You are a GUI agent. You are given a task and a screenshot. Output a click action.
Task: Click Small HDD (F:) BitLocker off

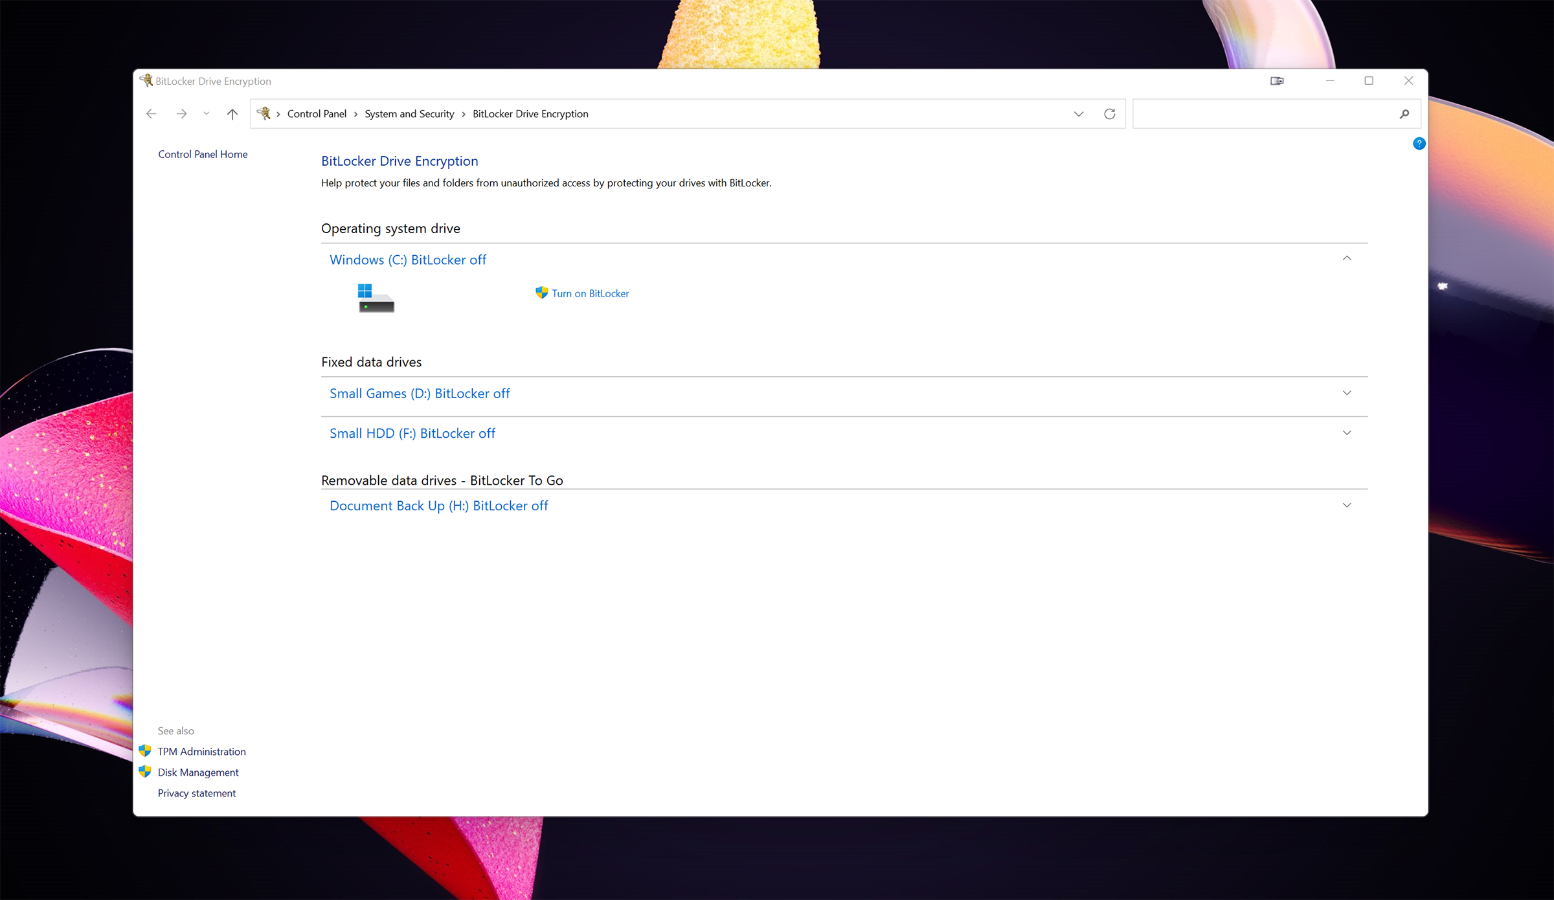click(x=412, y=433)
